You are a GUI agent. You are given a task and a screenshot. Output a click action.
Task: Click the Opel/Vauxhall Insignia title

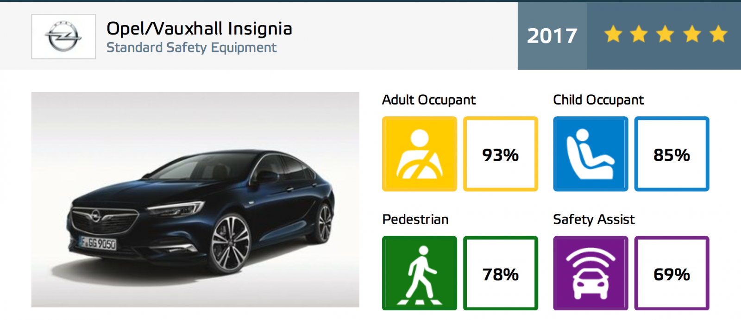click(199, 29)
